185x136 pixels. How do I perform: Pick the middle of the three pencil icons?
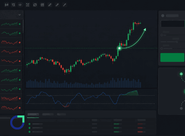point(57,5)
